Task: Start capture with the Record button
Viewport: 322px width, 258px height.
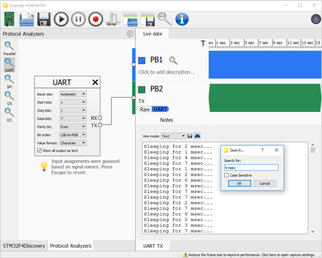Action: (96, 19)
